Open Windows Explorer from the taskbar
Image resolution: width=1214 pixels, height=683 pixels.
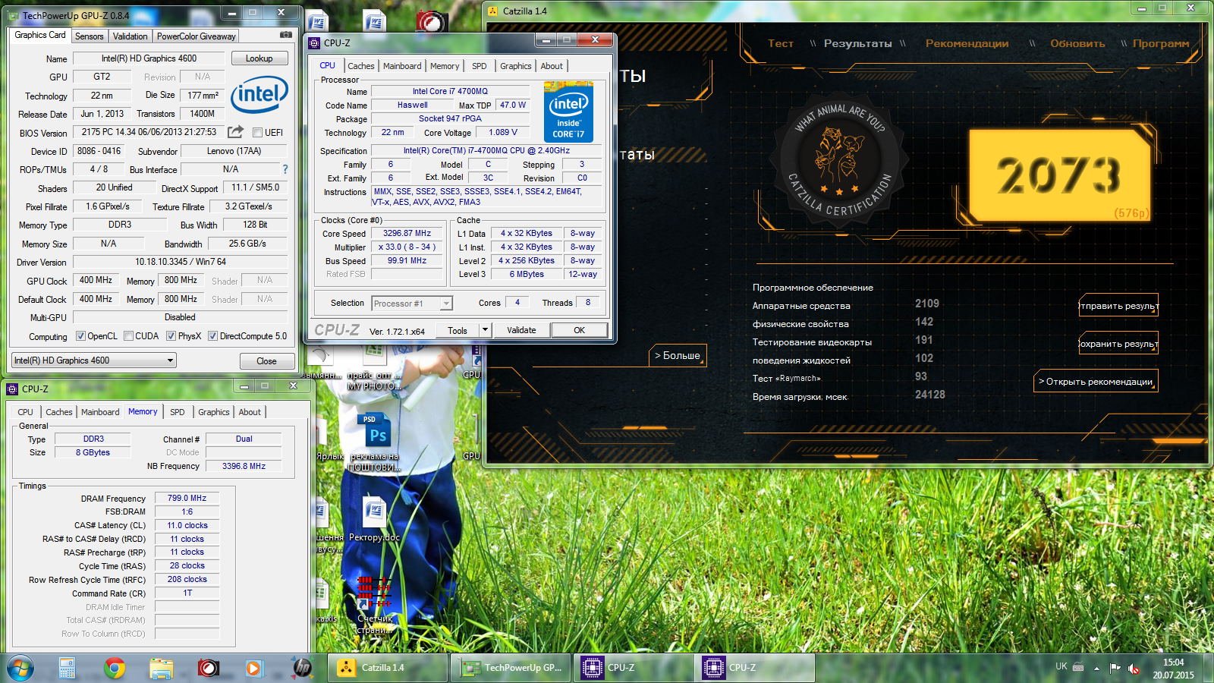click(162, 668)
